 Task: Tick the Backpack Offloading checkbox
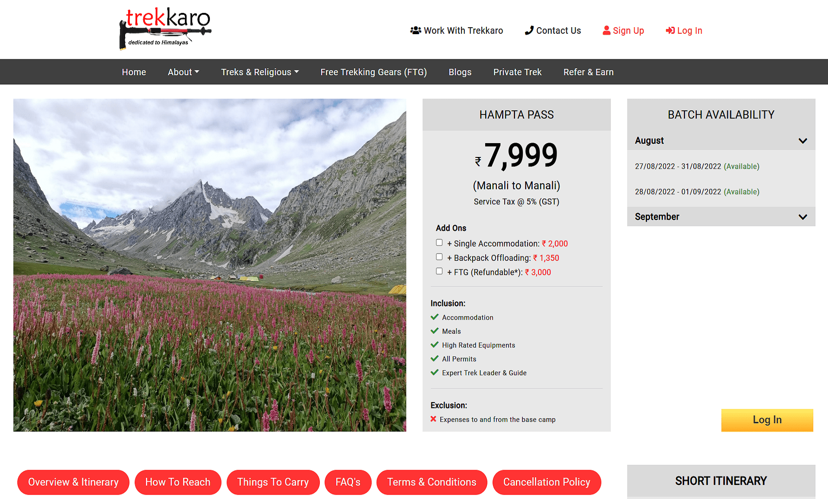[x=439, y=257]
